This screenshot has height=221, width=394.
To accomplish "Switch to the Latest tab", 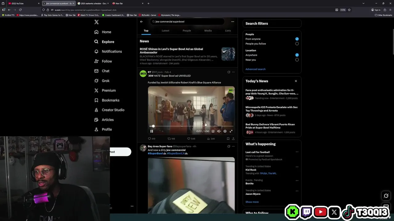I will tap(165, 31).
